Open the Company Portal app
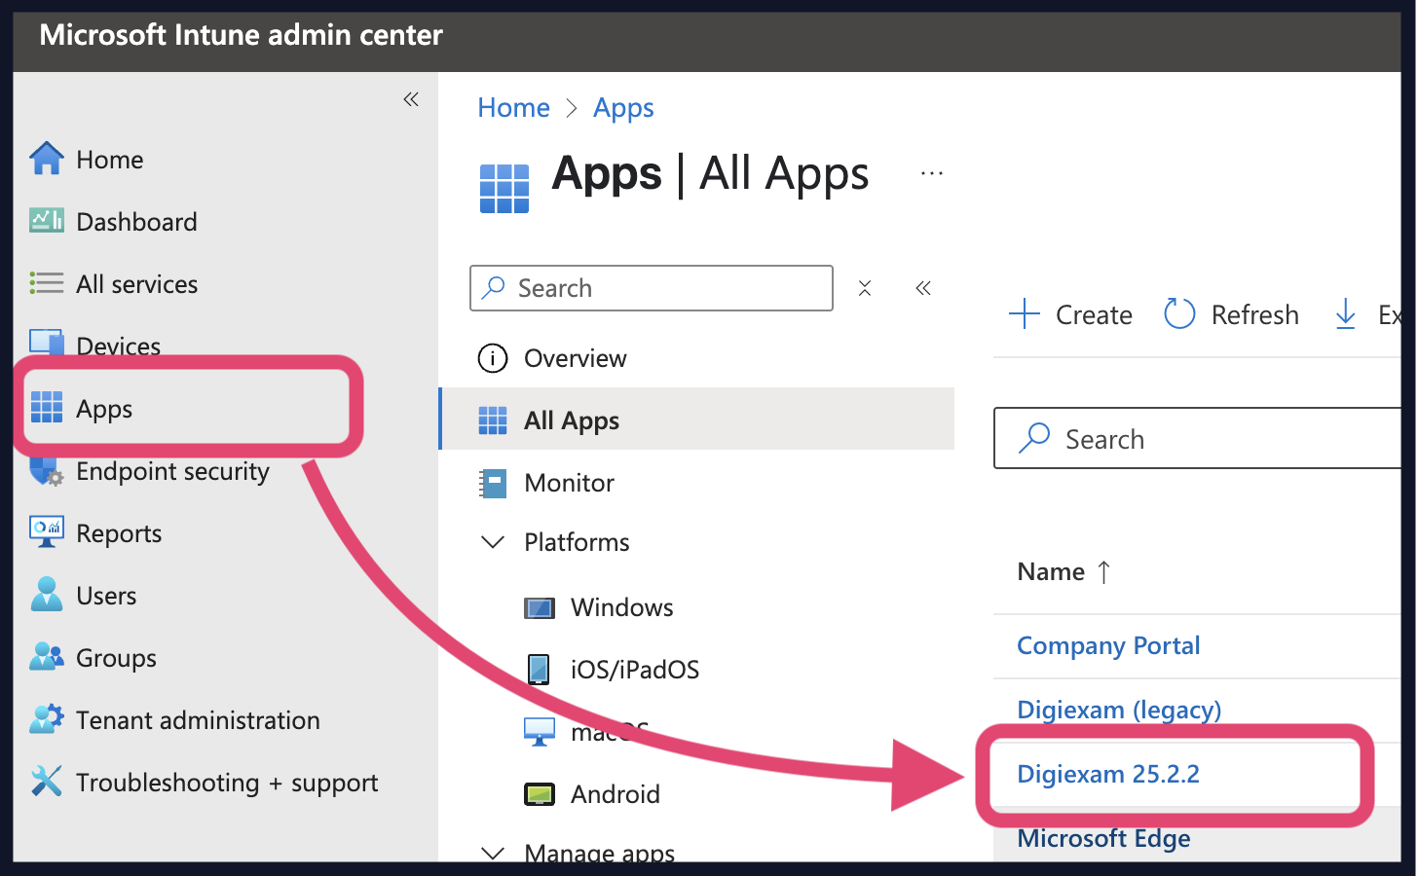Image resolution: width=1418 pixels, height=876 pixels. 1108,645
